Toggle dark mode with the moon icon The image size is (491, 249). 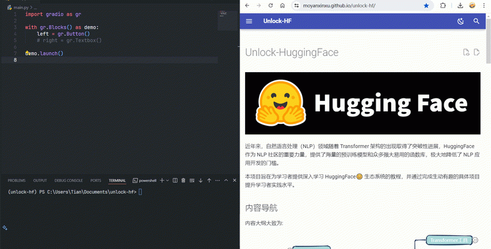(x=460, y=21)
